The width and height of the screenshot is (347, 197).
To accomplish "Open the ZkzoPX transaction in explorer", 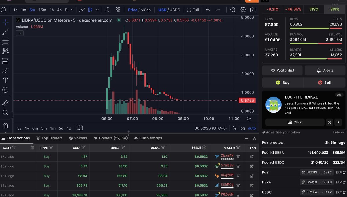I will click(x=252, y=157).
